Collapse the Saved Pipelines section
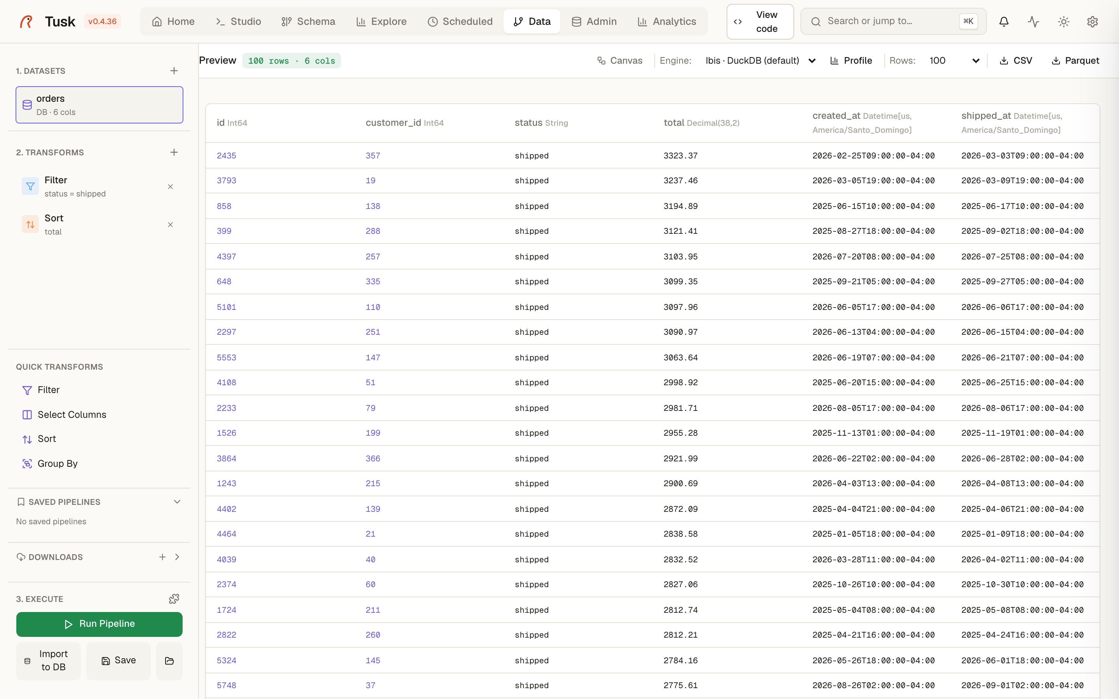This screenshot has height=699, width=1119. pyautogui.click(x=177, y=502)
